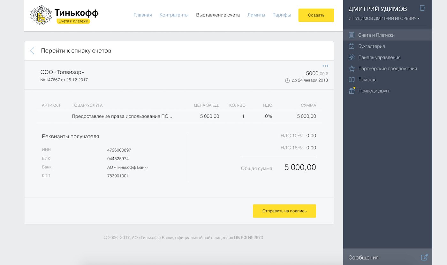Click the logout icon beside the user name
The width and height of the screenshot is (447, 265).
point(422,8)
